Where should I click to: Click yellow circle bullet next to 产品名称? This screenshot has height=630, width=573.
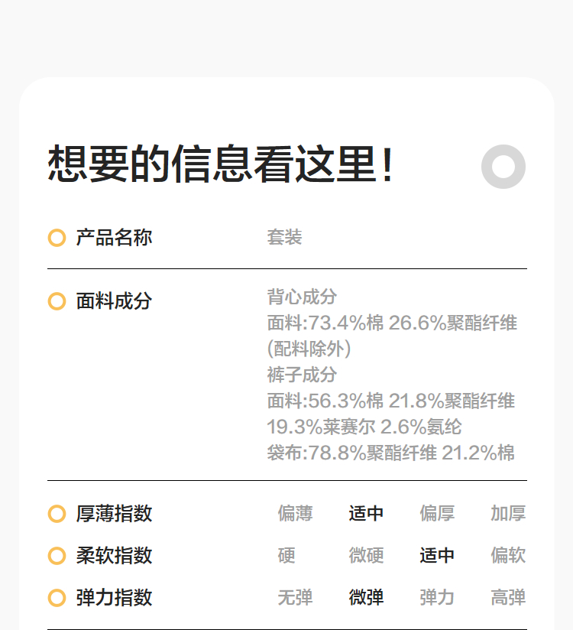click(57, 238)
